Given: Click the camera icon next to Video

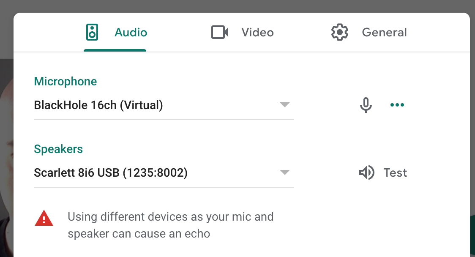Looking at the screenshot, I should pyautogui.click(x=220, y=32).
